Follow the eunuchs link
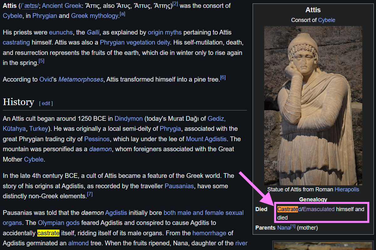Screen dimensions: 376x250 pos(61,32)
